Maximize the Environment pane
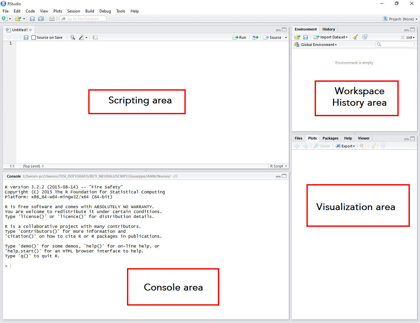This screenshot has width=420, height=323. pyautogui.click(x=412, y=30)
